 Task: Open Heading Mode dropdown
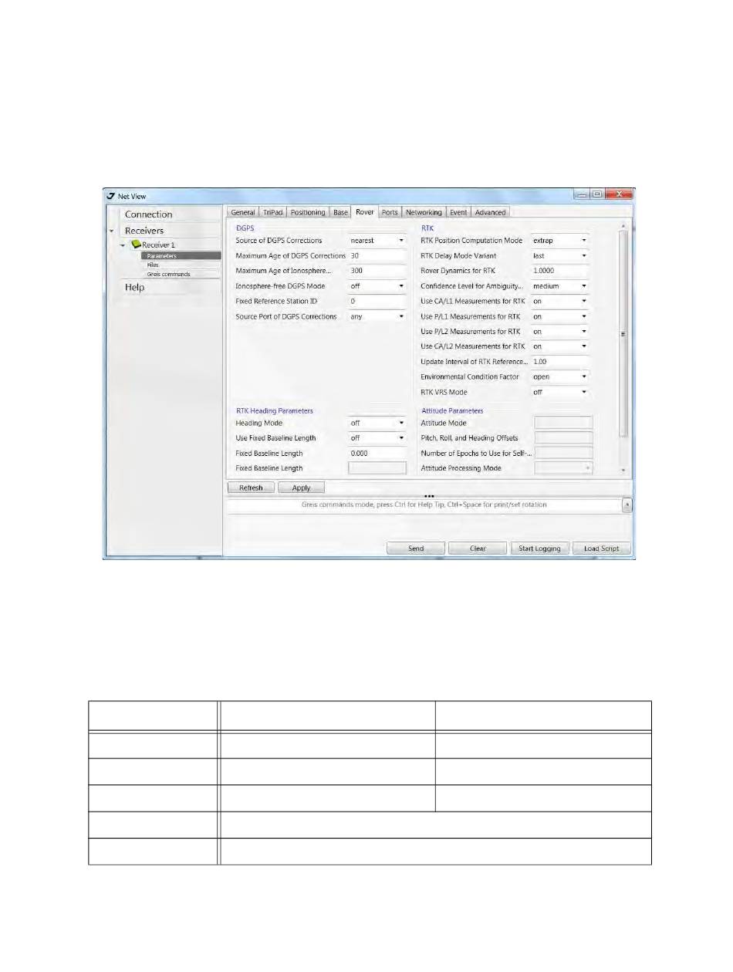coord(401,423)
